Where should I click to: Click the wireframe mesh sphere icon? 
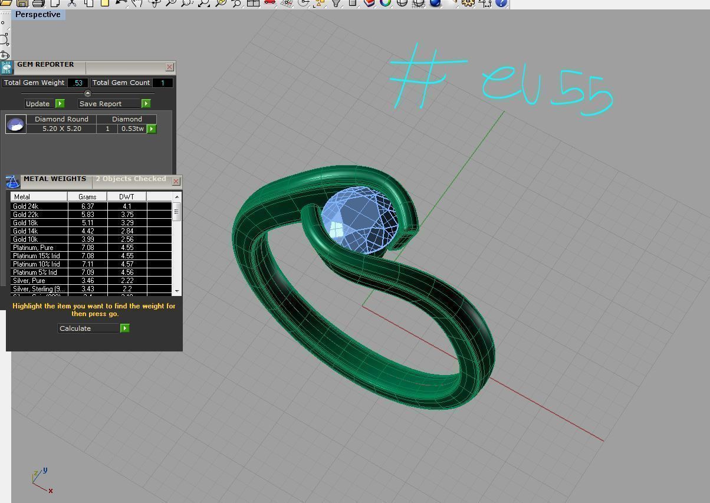tap(419, 3)
